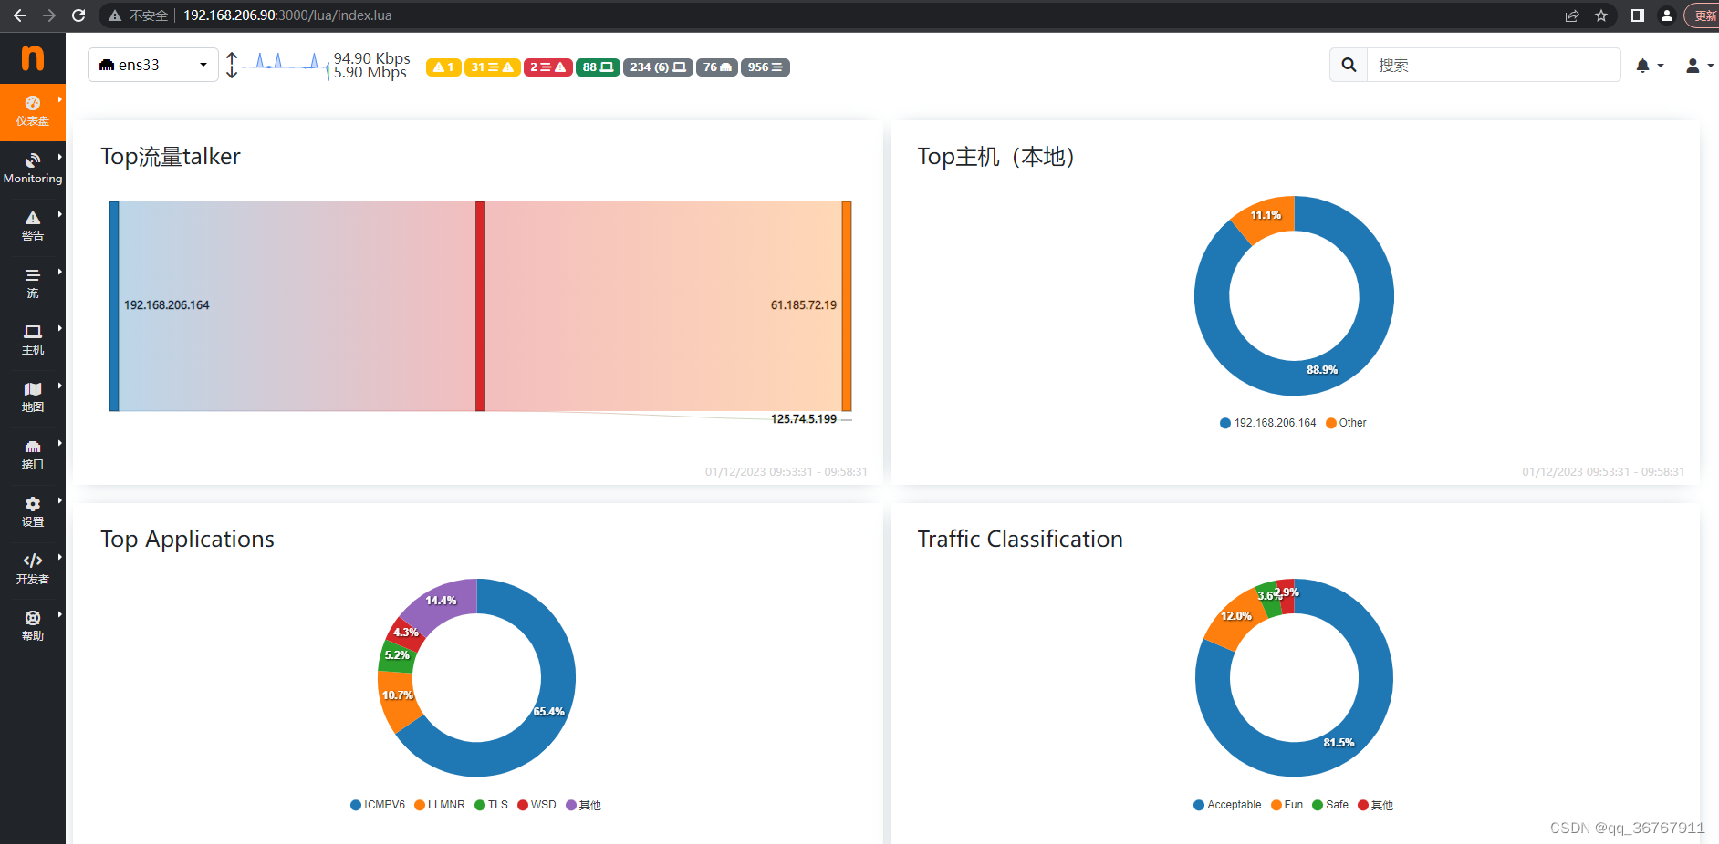Image resolution: width=1719 pixels, height=844 pixels.
Task: Click the browser share page icon
Action: (1572, 15)
